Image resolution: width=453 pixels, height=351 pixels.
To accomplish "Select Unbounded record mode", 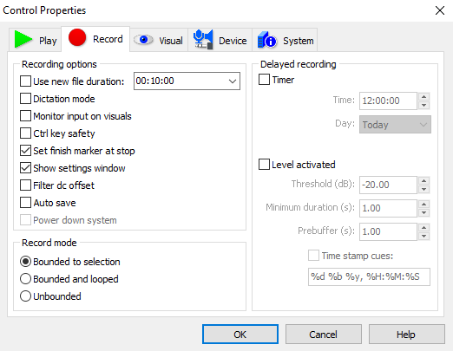I will click(x=25, y=296).
